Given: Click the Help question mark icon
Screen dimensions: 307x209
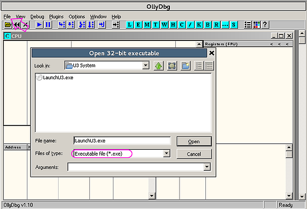Looking at the screenshot, I should click(x=265, y=25).
